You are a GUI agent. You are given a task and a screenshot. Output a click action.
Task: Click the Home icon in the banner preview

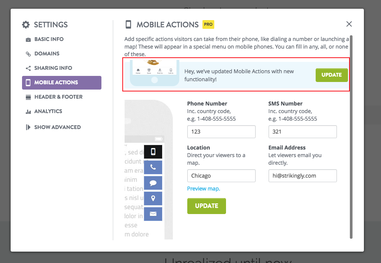[x=138, y=70]
